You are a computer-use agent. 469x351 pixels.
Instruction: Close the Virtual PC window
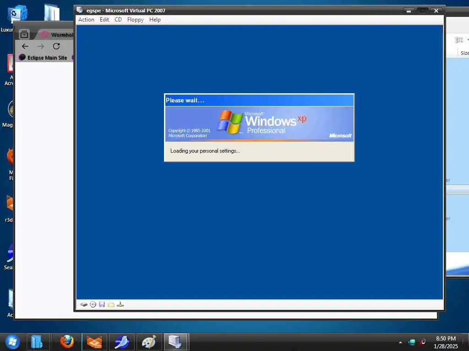[436, 11]
